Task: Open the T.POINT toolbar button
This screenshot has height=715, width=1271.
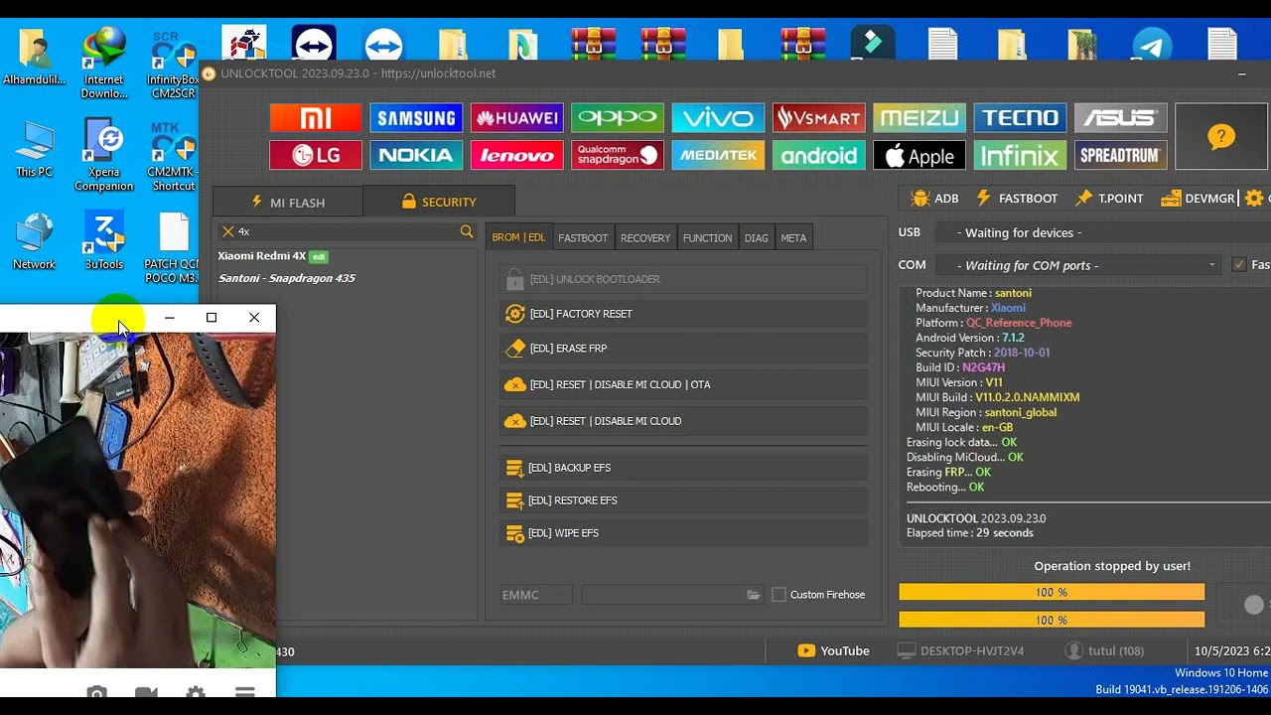Action: (x=1109, y=199)
